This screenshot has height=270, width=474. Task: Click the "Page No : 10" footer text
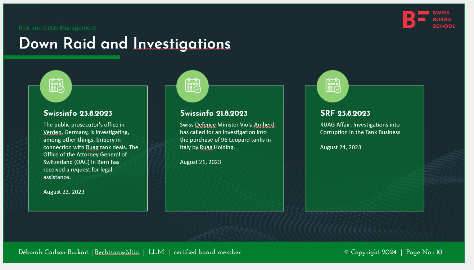coord(424,252)
